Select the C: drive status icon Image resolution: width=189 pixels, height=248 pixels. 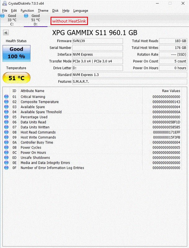click(x=2, y=16)
